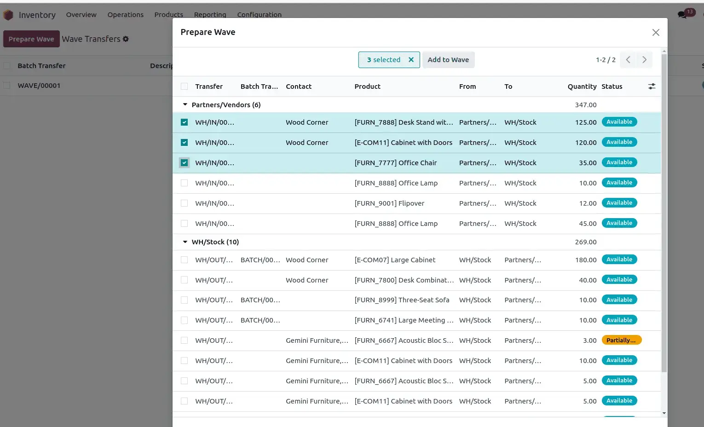
Task: Click the Inventory app logo icon
Action: tap(8, 15)
